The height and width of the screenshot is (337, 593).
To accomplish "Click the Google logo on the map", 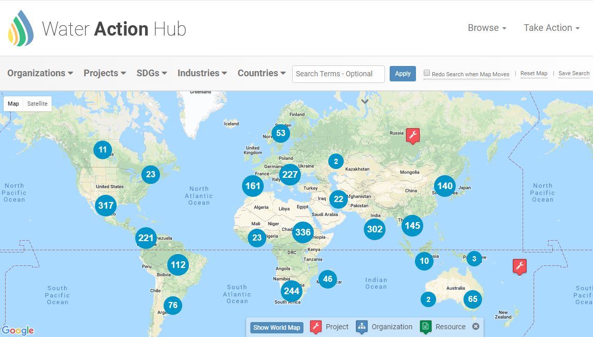I will click(18, 330).
